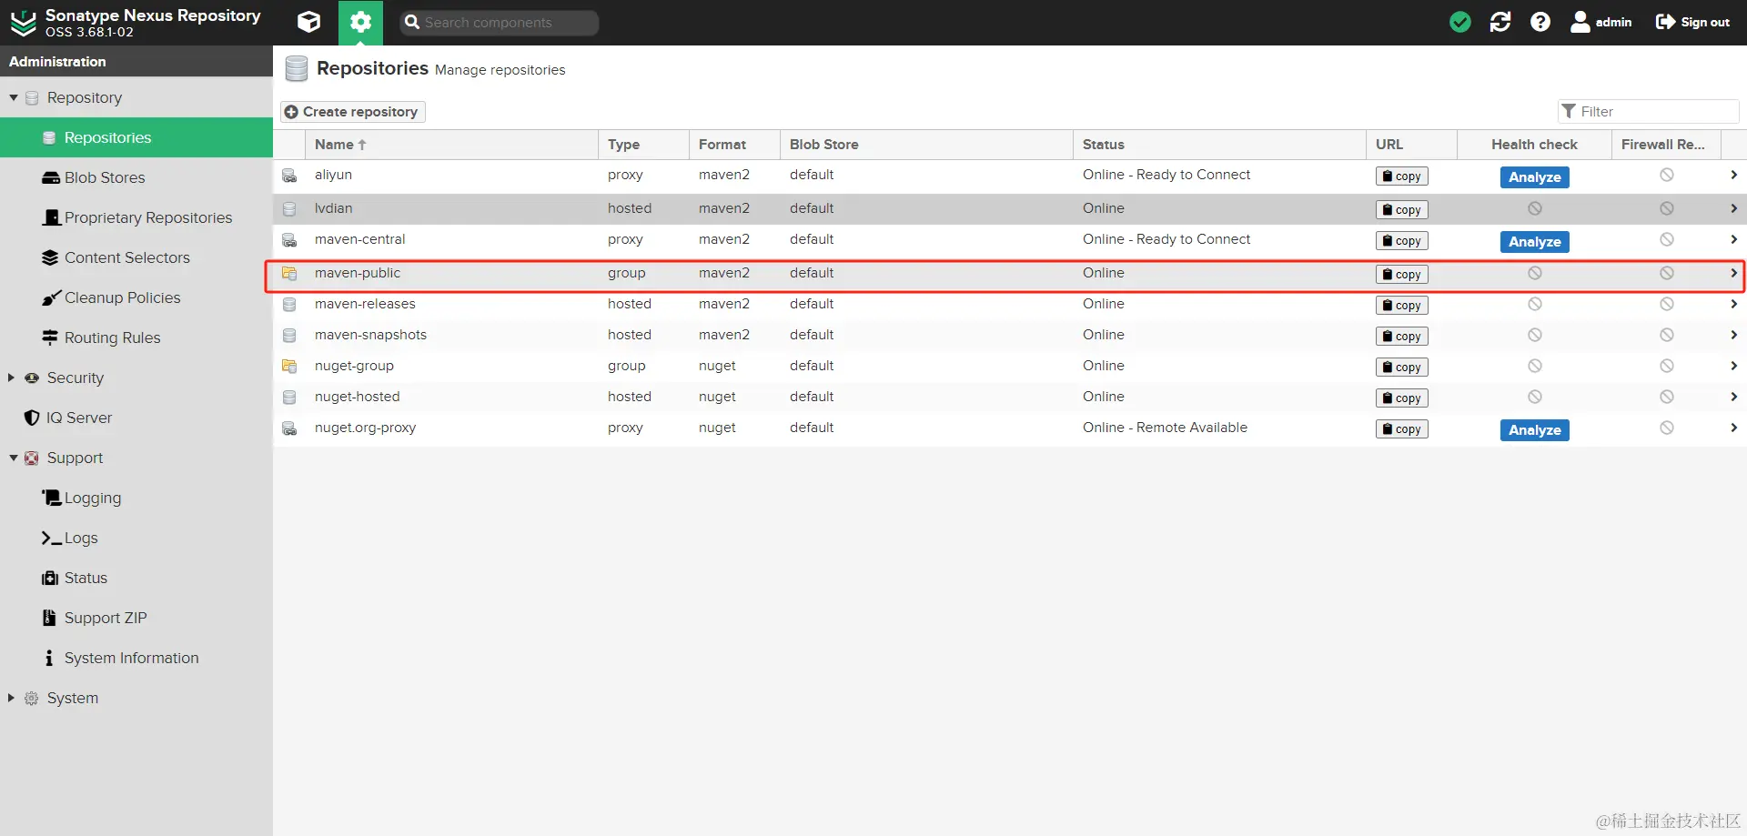Sort table by Name column
Screen dimensions: 1747x836
tap(451, 145)
